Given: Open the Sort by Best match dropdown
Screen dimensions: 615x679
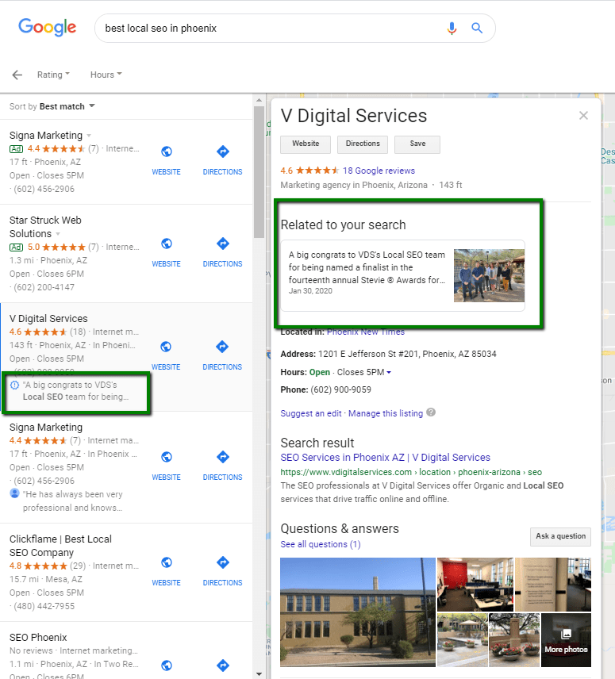Looking at the screenshot, I should pyautogui.click(x=52, y=106).
